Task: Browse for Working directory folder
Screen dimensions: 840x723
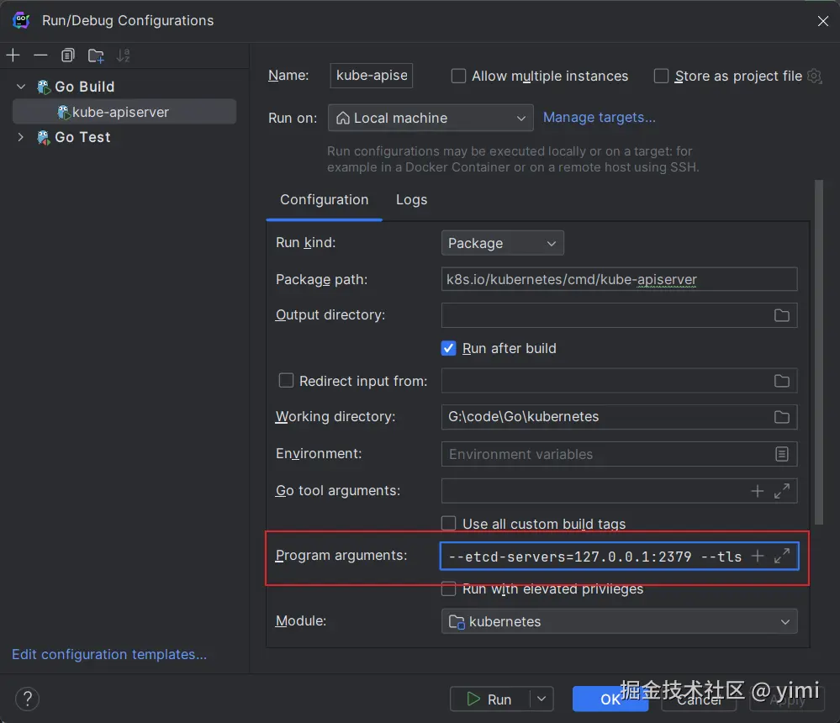Action: [782, 417]
